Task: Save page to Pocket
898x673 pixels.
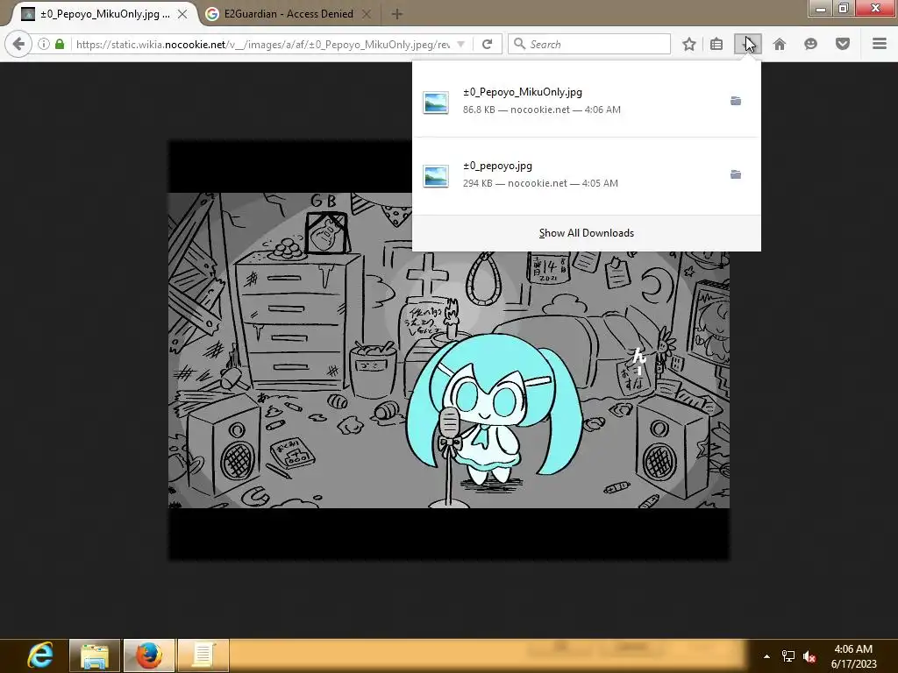Action: tap(842, 44)
